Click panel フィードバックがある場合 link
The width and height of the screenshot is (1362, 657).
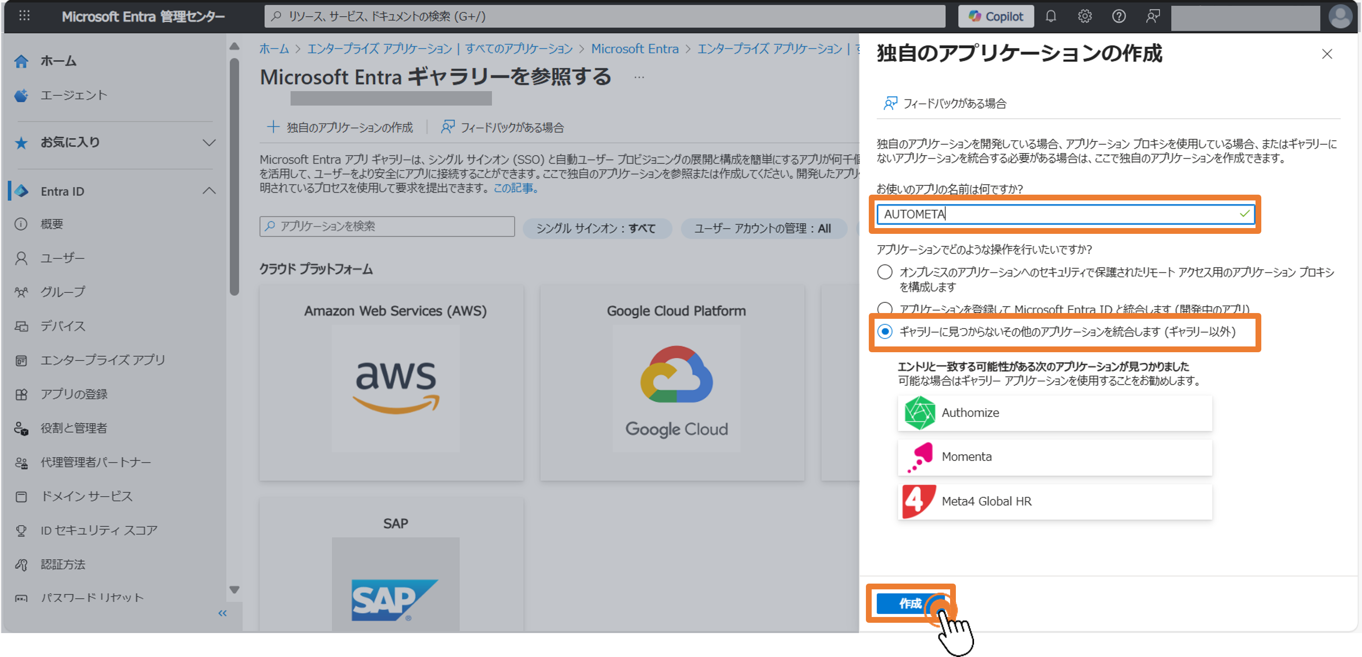pos(946,104)
